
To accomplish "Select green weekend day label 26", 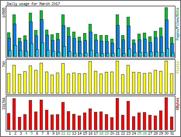I will click(145, 133).
